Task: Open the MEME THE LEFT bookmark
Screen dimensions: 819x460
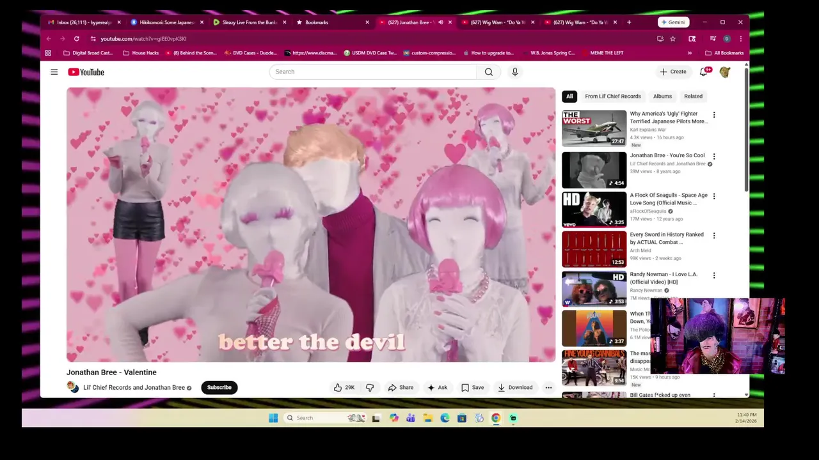Action: pos(602,53)
